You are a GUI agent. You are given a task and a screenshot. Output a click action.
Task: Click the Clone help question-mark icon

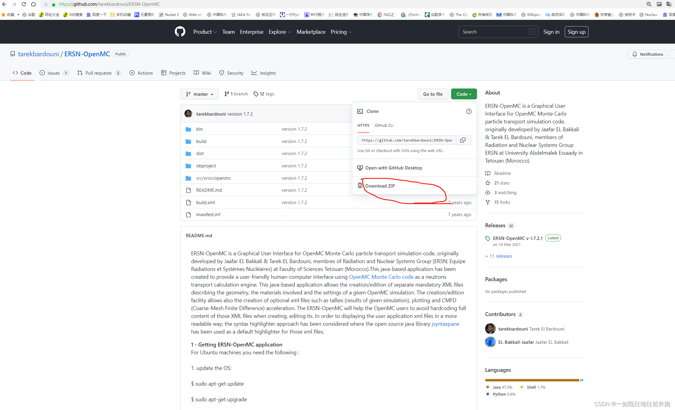point(469,111)
